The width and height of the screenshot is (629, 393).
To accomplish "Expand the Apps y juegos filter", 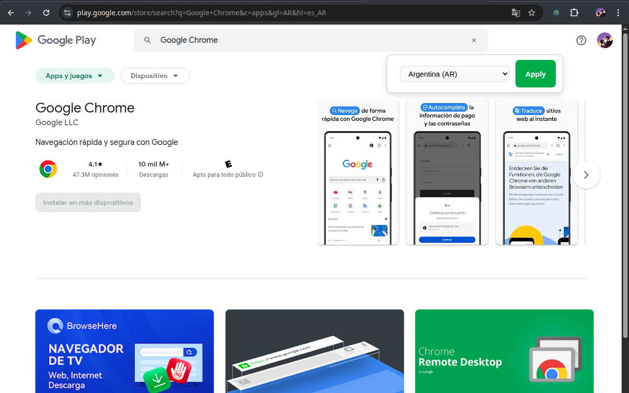I will pyautogui.click(x=75, y=76).
